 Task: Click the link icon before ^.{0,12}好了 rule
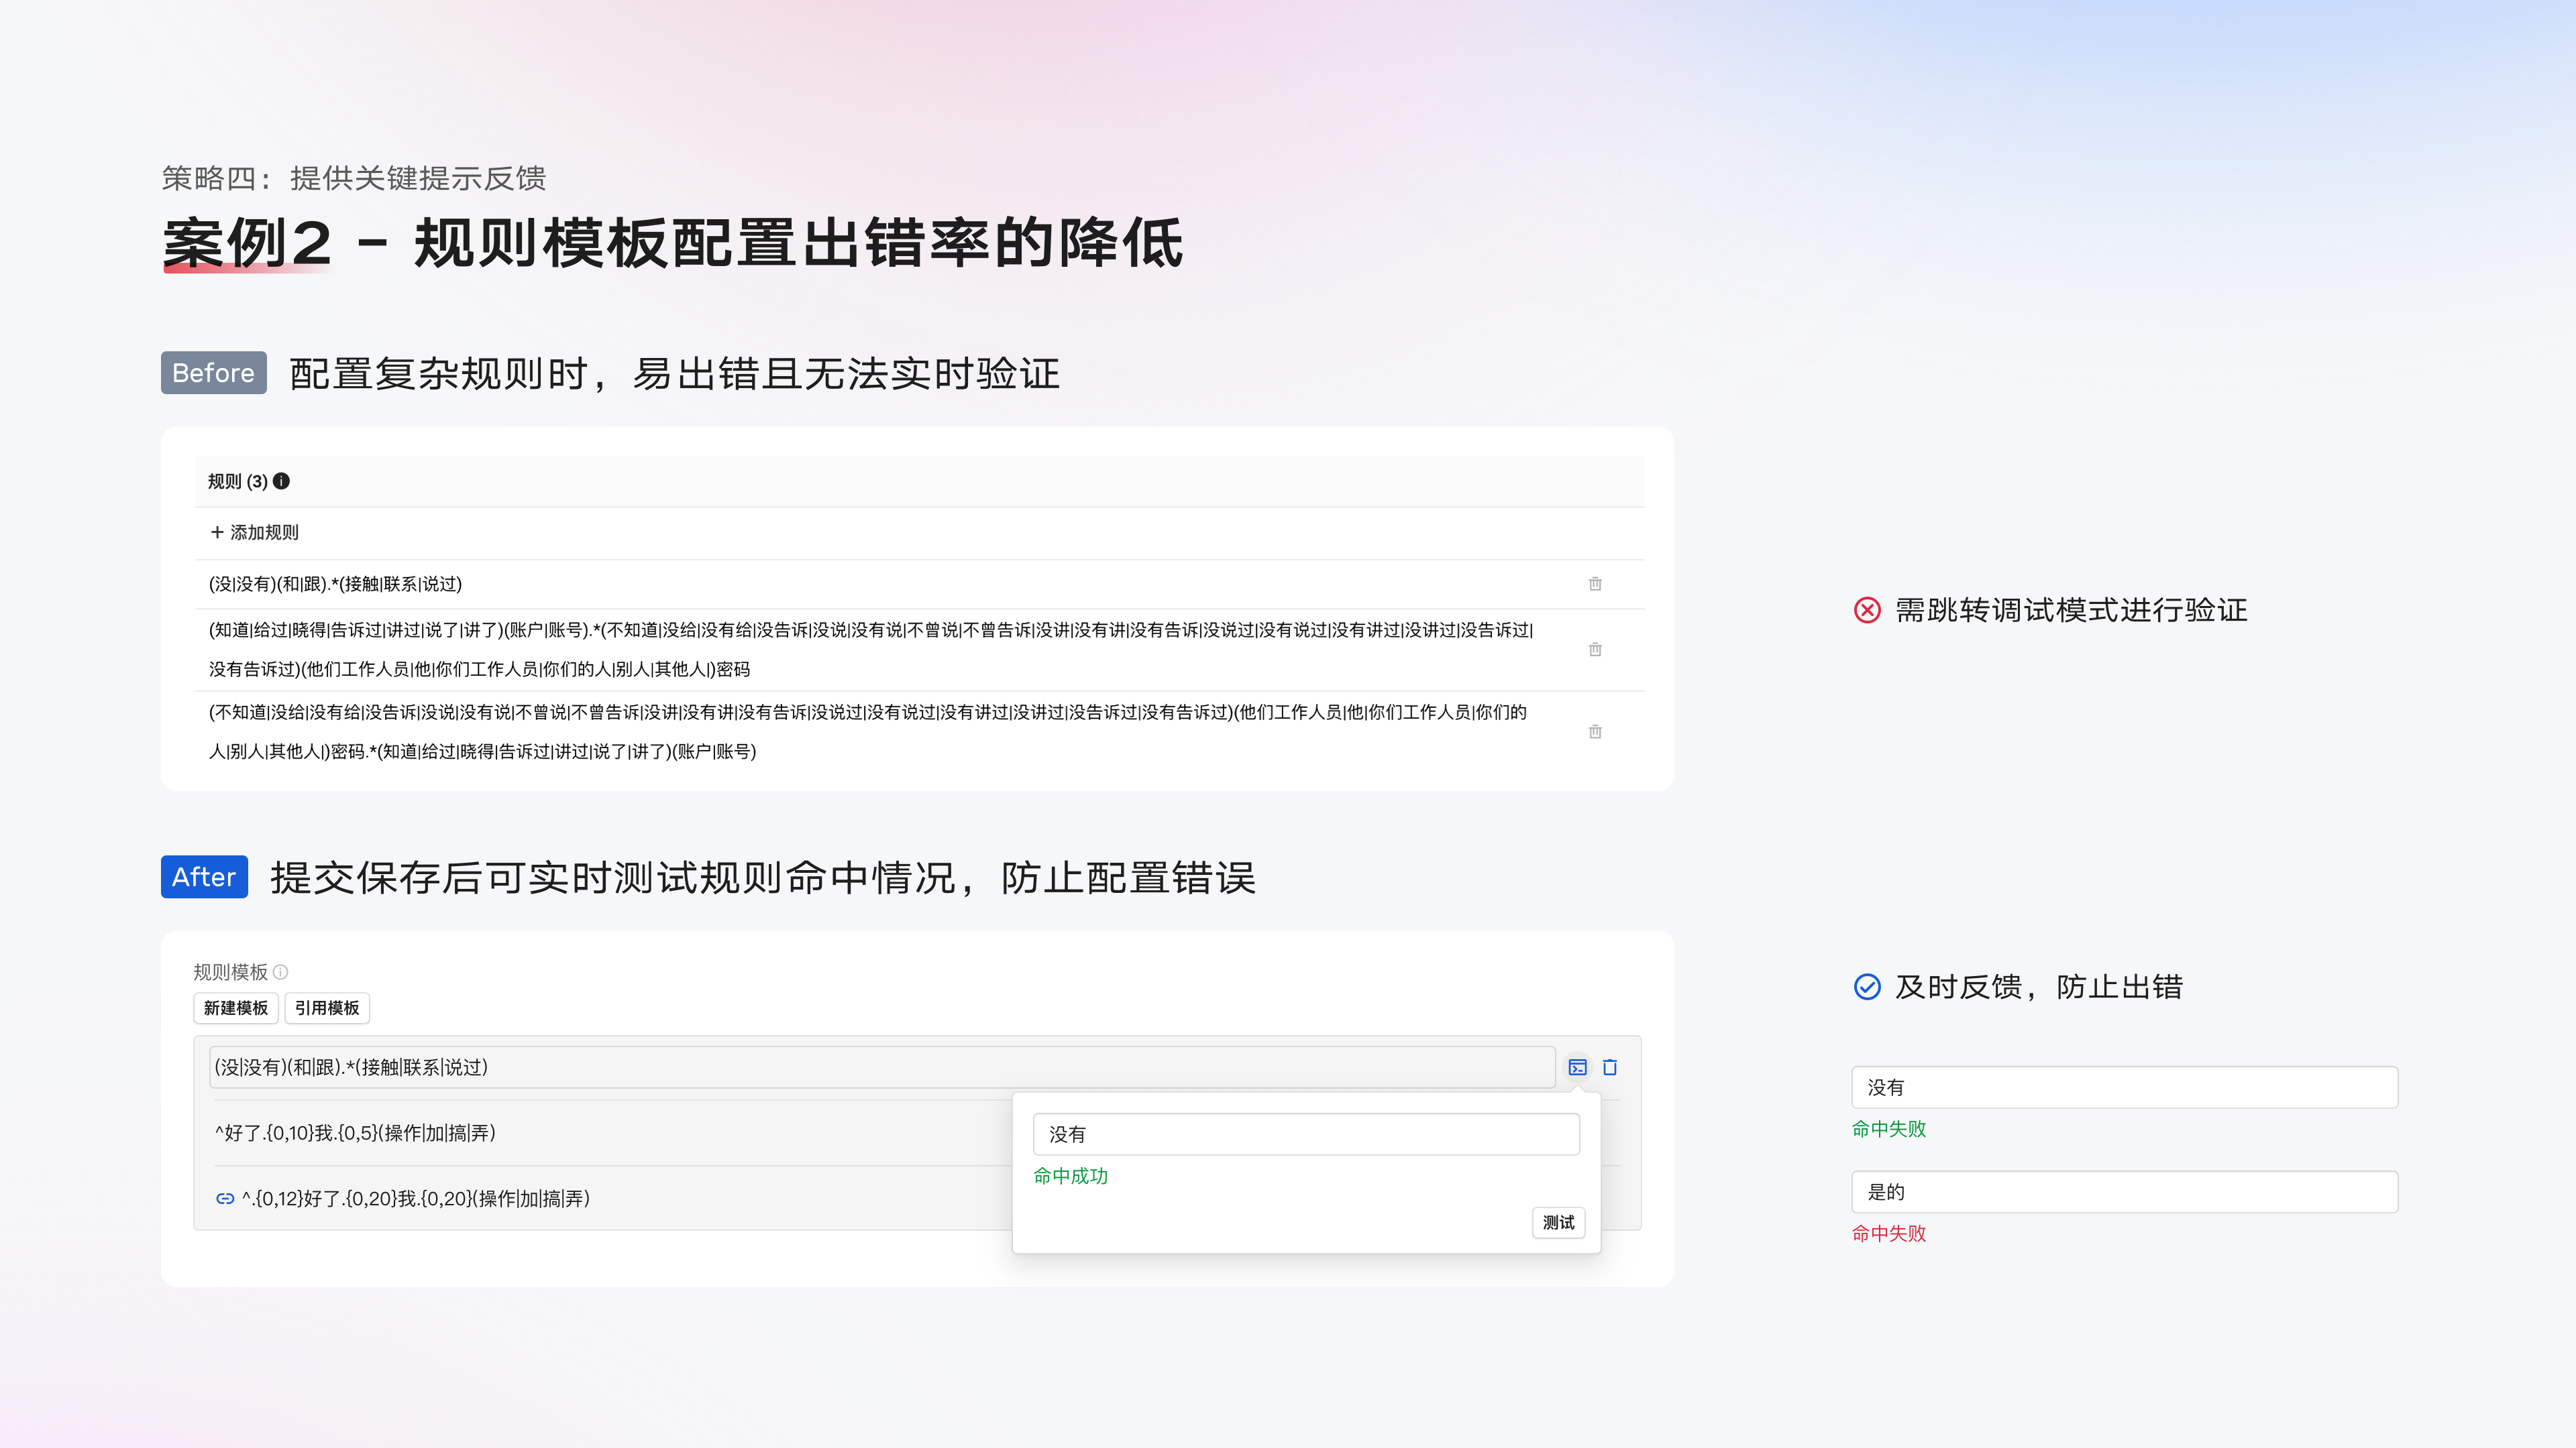(225, 1198)
